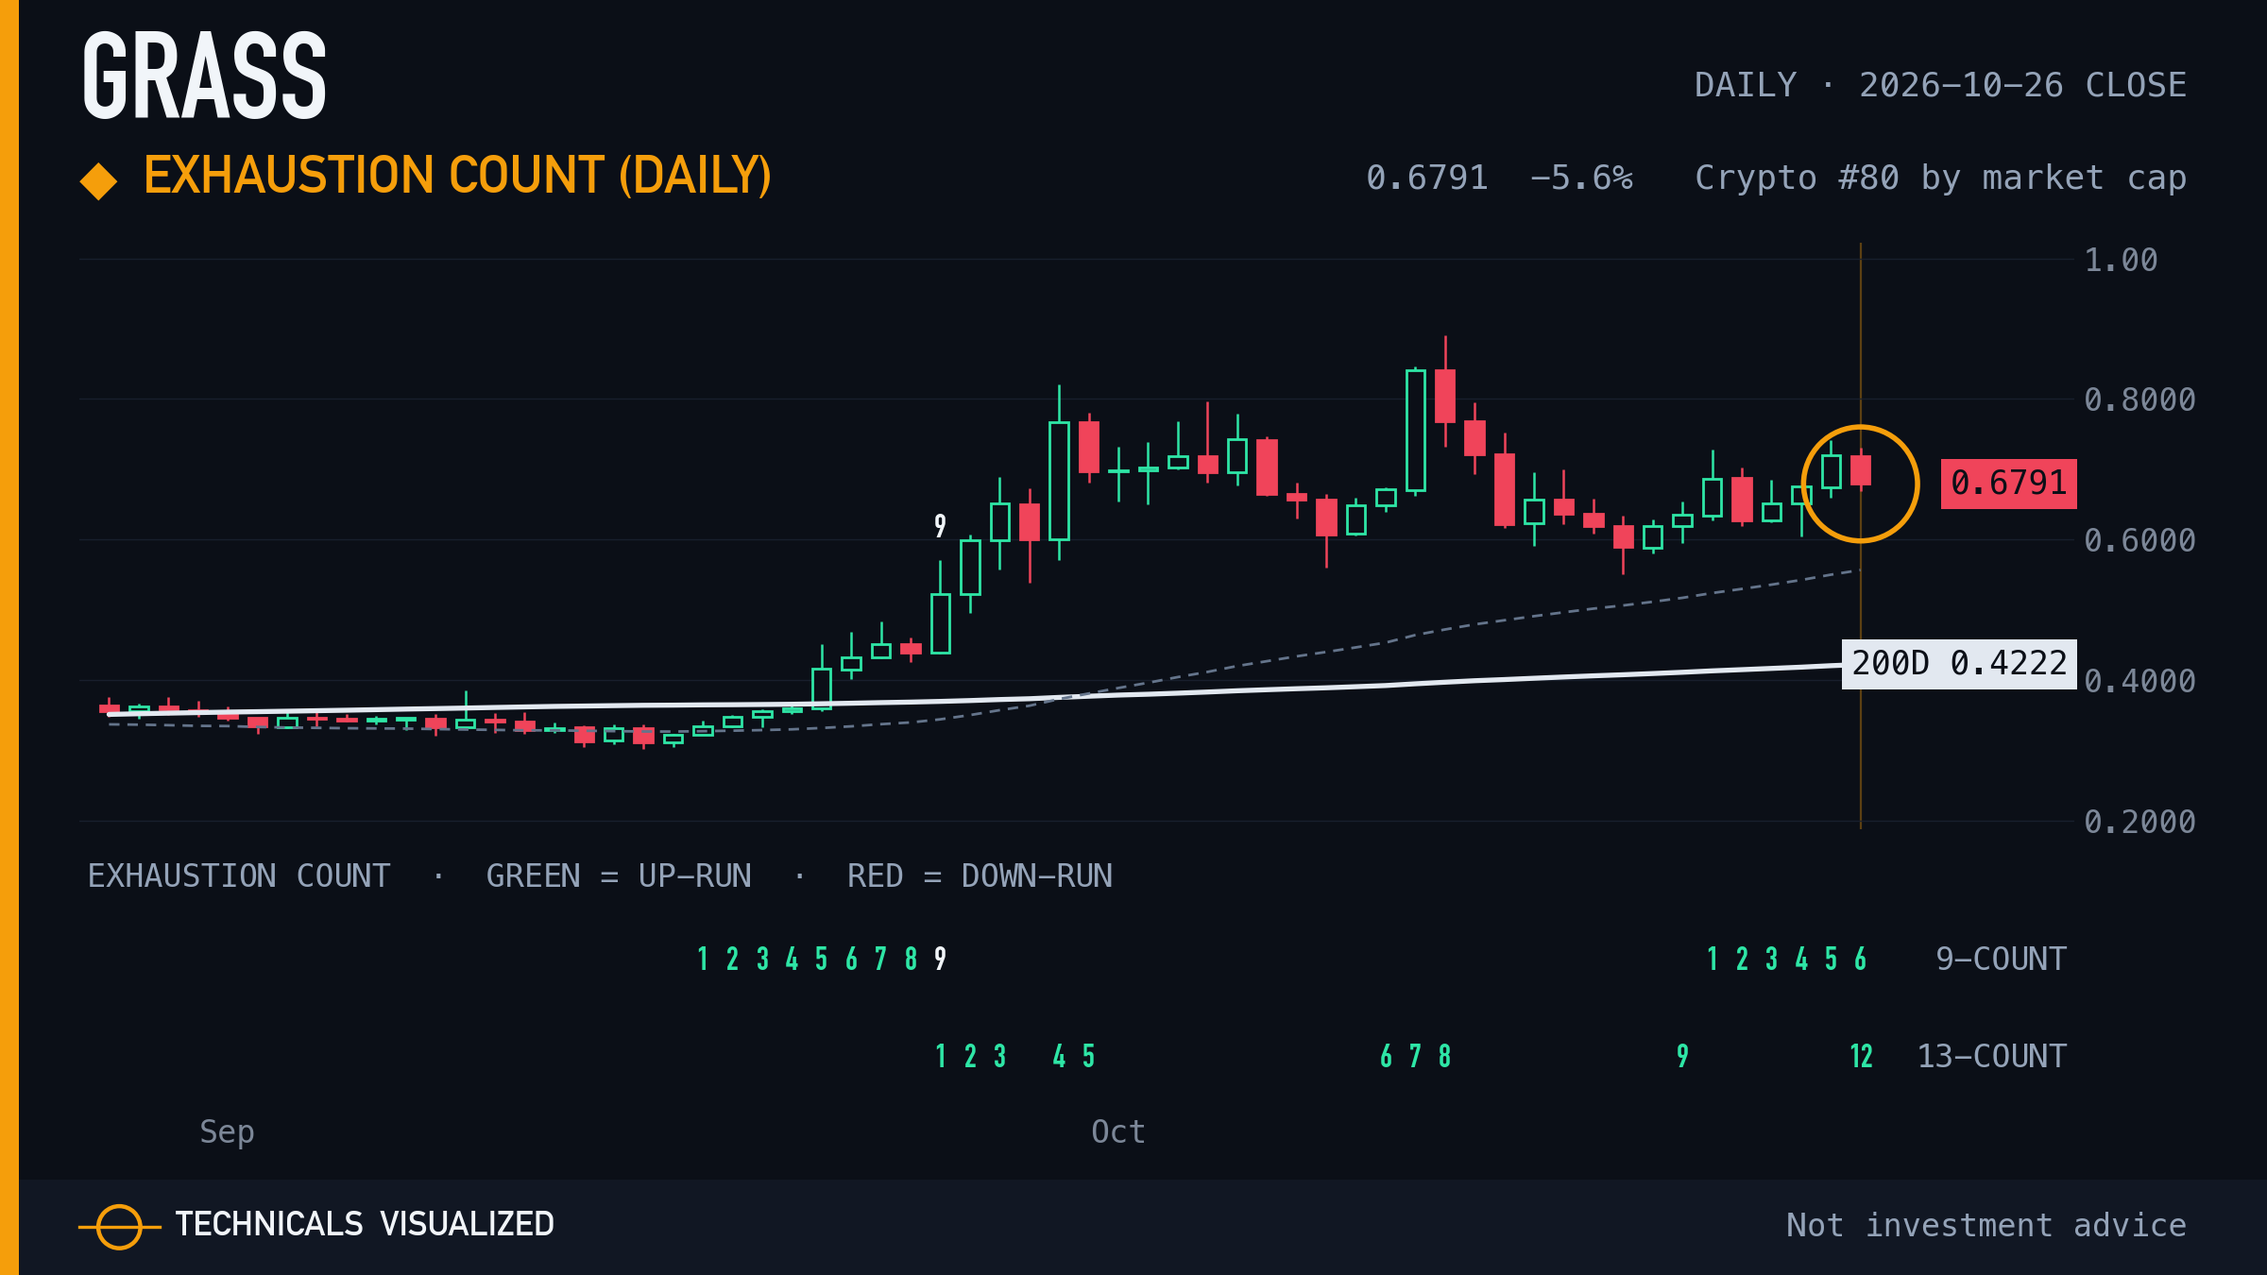The height and width of the screenshot is (1275, 2267).
Task: Click the GRASS ticker title
Action: pos(204,76)
